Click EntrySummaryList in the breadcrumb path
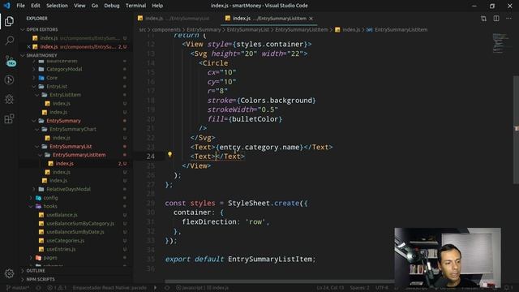519x292 pixels. pyautogui.click(x=248, y=30)
